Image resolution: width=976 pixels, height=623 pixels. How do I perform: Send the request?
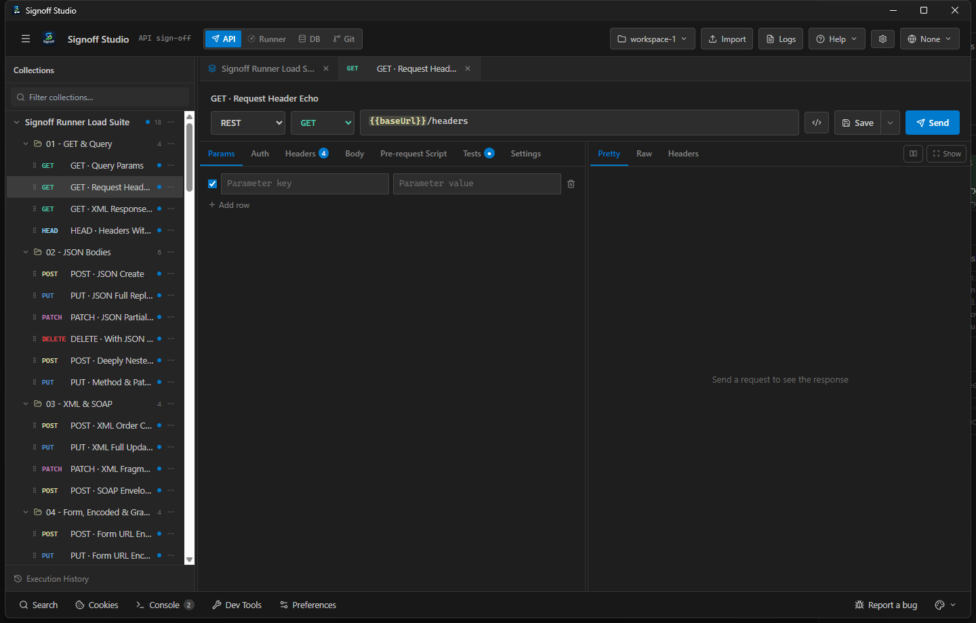coord(933,123)
